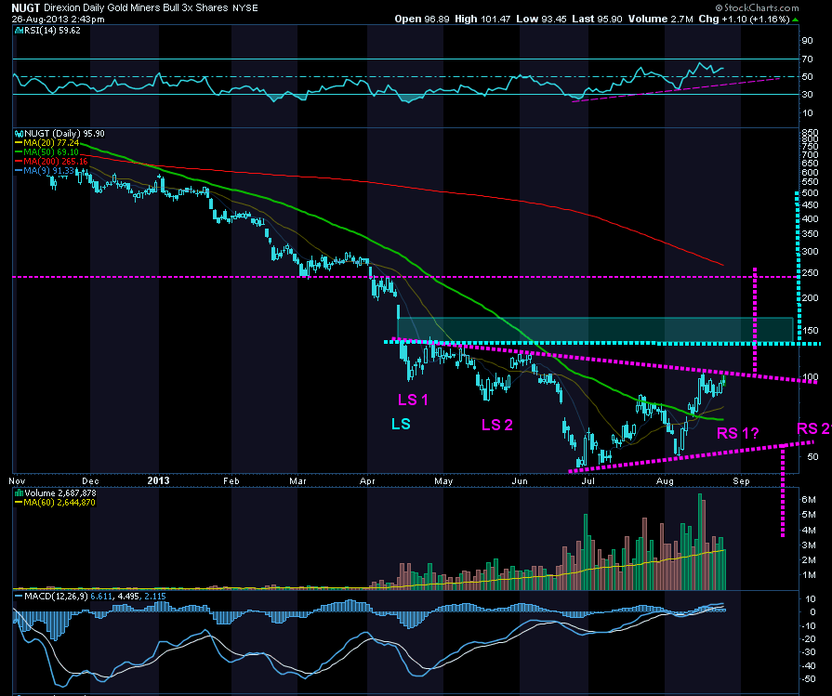Screen dimensions: 832x696
Task: Select the "RSI(14) 59.62" indicator legend
Action: pyautogui.click(x=48, y=31)
